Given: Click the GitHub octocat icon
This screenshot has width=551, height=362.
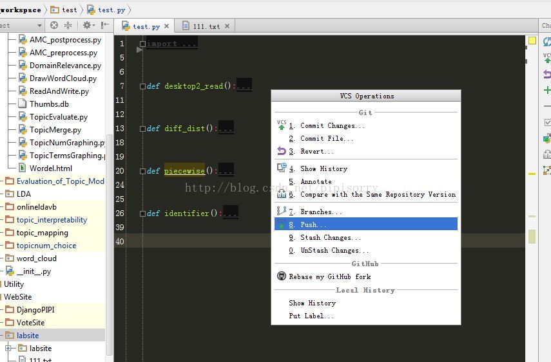Looking at the screenshot, I should coord(282,276).
